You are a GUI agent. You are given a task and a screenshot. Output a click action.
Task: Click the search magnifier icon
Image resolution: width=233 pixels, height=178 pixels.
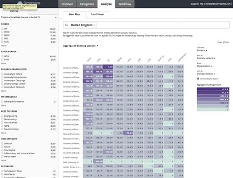click(x=66, y=25)
